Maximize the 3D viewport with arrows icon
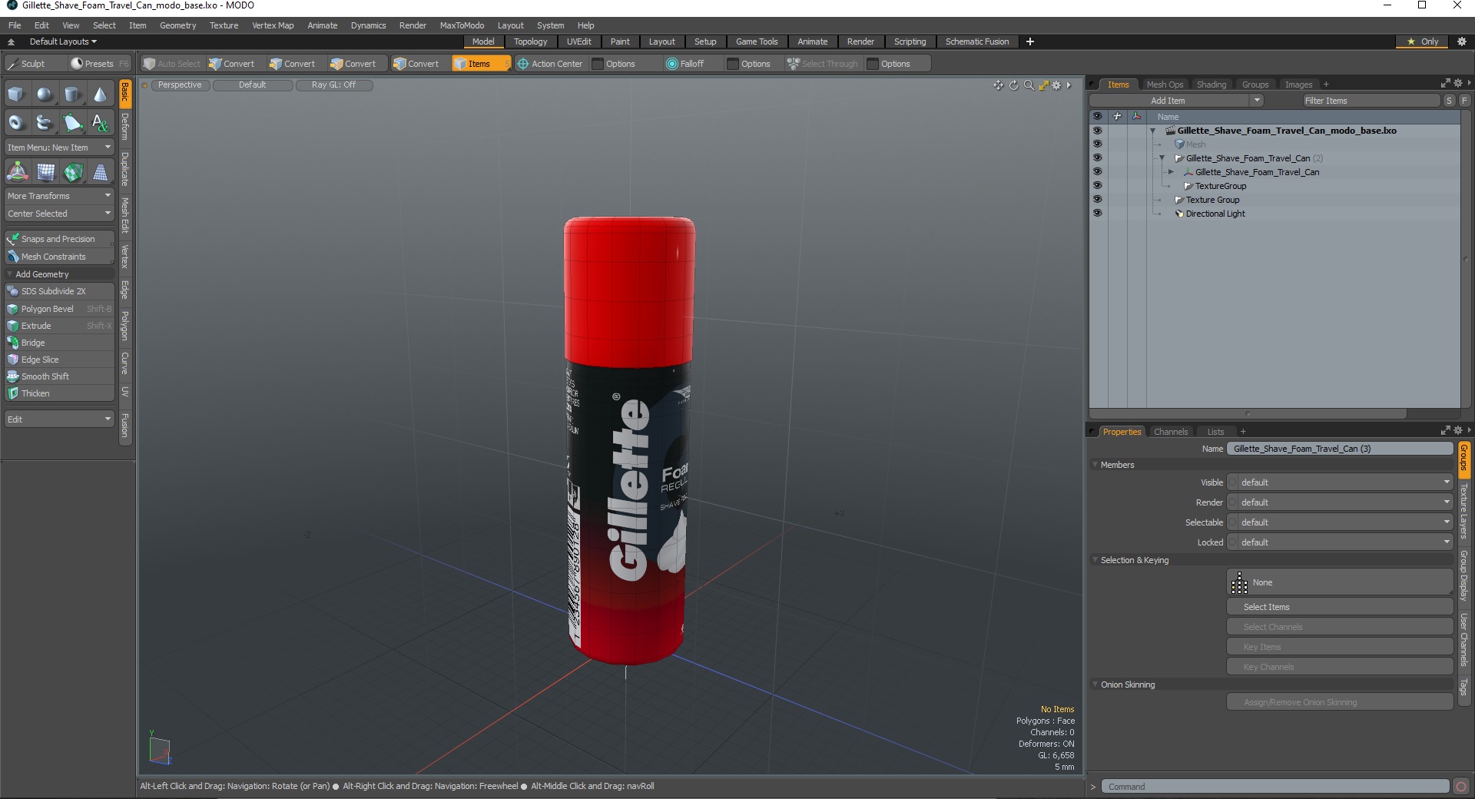The image size is (1475, 799). 1043,85
